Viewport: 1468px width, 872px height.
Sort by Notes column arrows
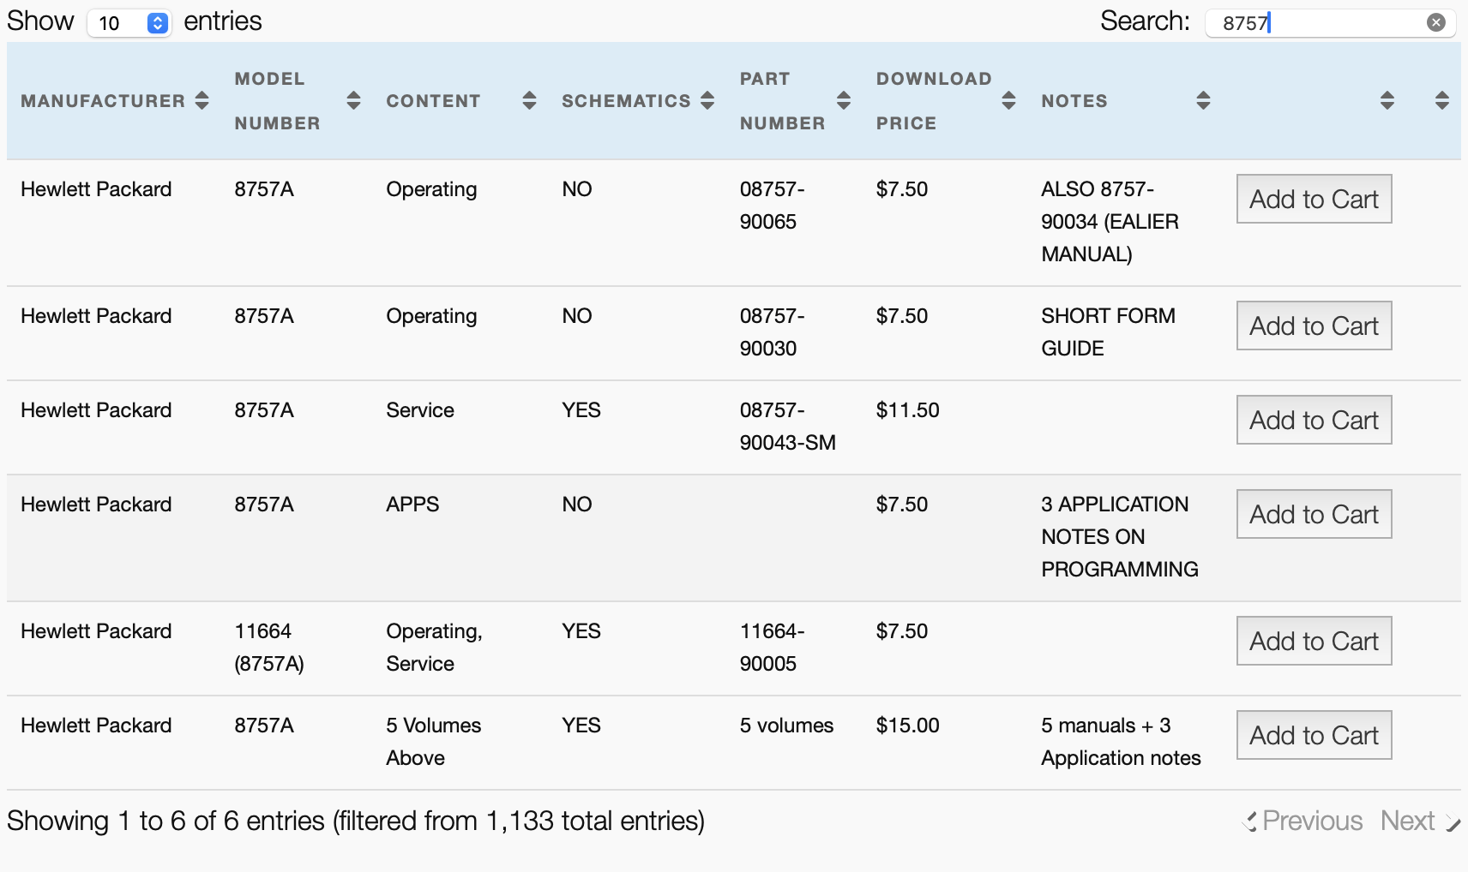1203,101
